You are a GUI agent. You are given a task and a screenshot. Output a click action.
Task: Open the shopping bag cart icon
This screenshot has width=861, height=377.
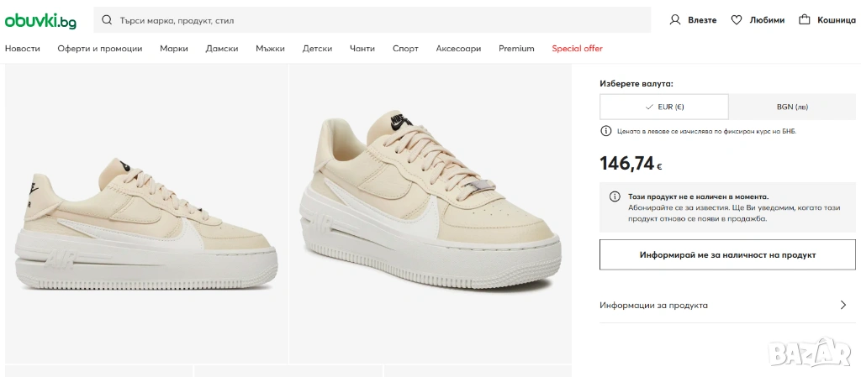coord(805,20)
